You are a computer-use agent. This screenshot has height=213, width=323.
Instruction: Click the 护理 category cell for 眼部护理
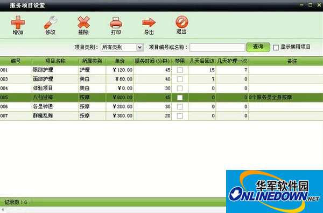coord(92,70)
